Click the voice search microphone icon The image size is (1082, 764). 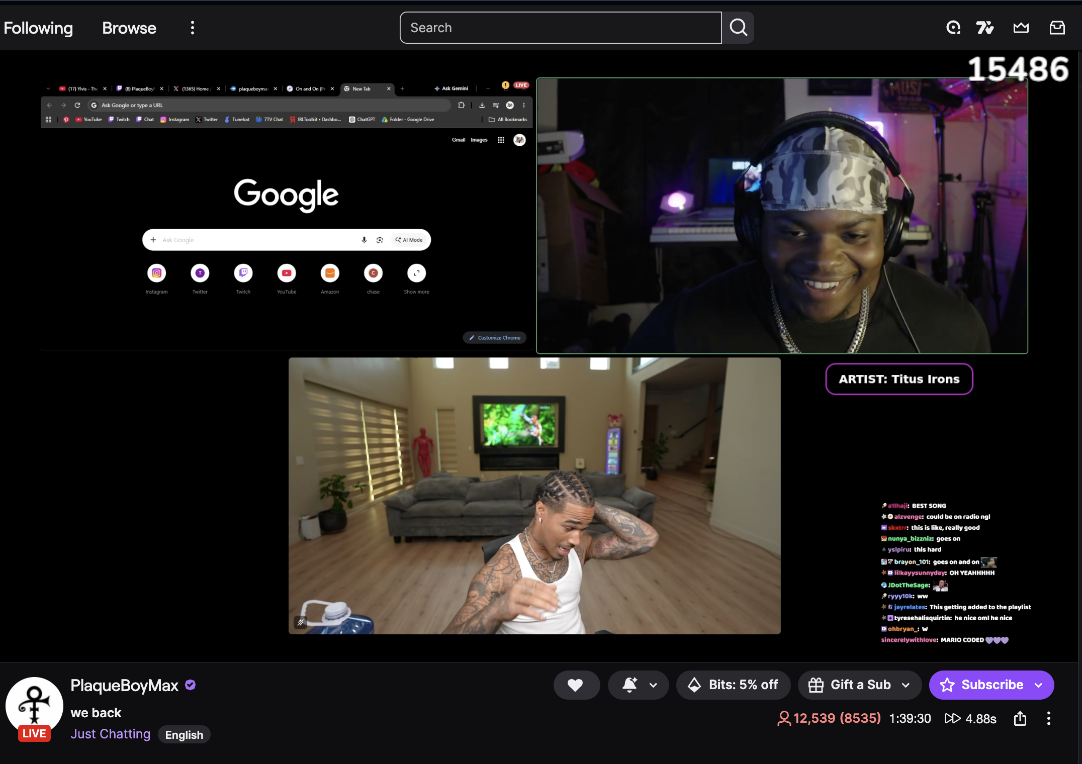tap(364, 240)
